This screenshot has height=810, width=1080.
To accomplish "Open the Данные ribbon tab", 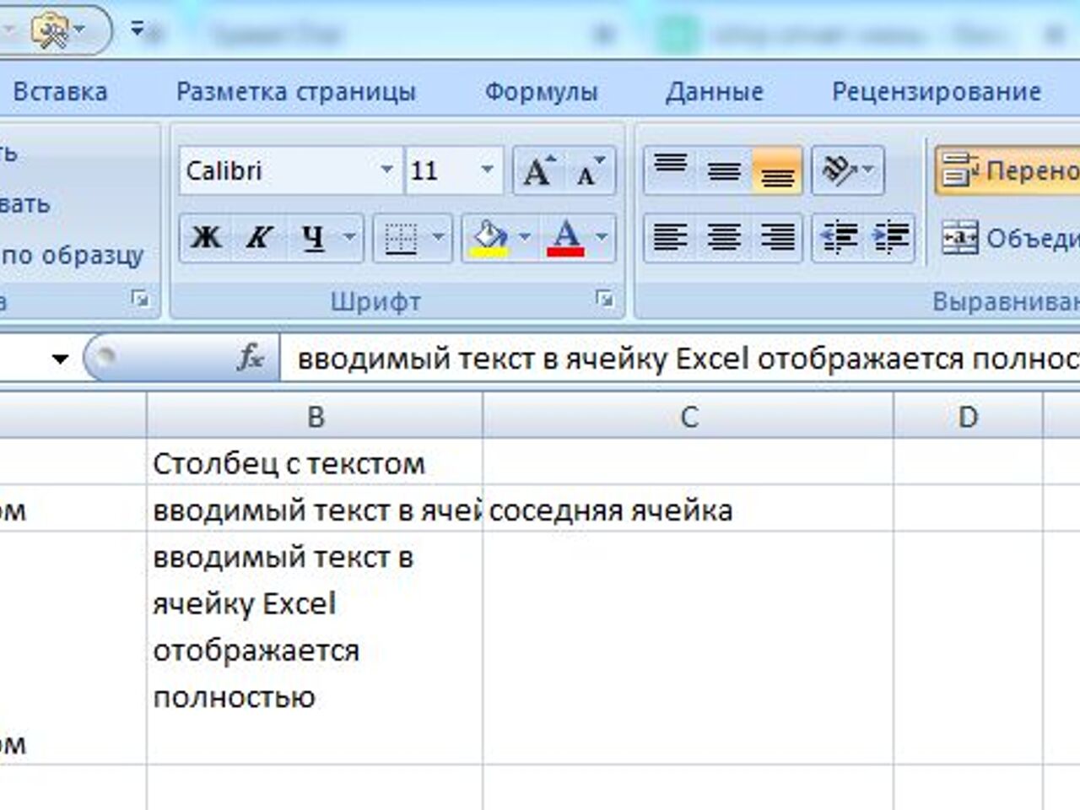I will click(x=715, y=91).
